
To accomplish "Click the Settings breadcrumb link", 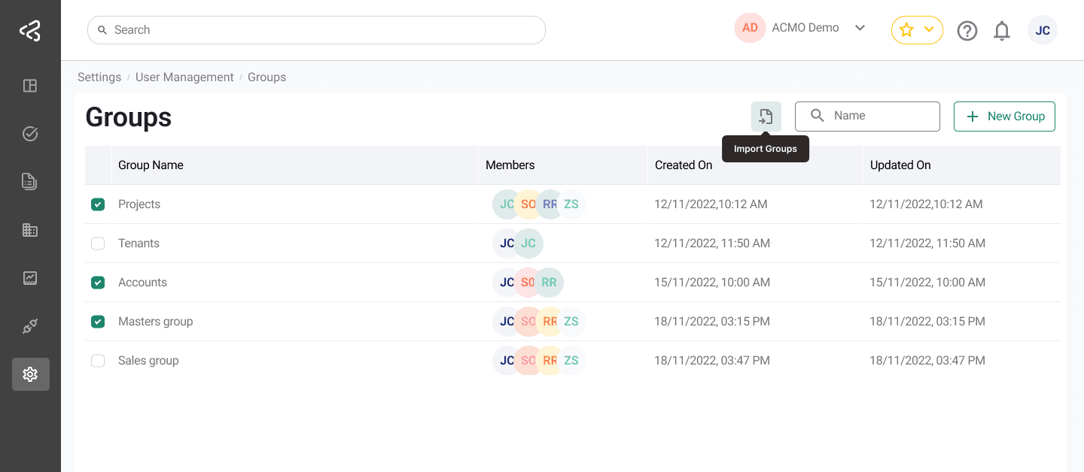I will pyautogui.click(x=99, y=77).
